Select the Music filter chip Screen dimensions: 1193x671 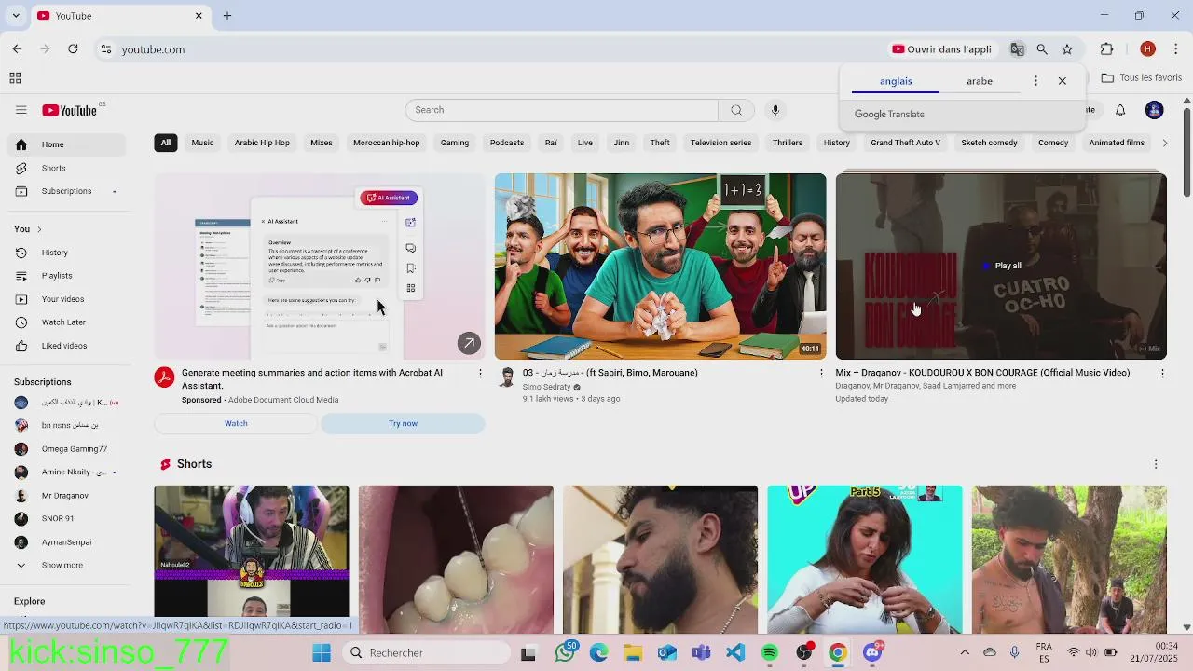202,143
